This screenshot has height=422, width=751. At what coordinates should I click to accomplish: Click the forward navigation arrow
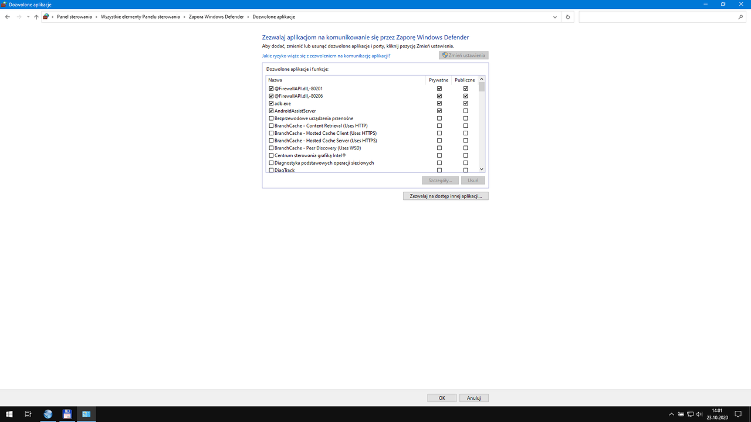click(19, 17)
